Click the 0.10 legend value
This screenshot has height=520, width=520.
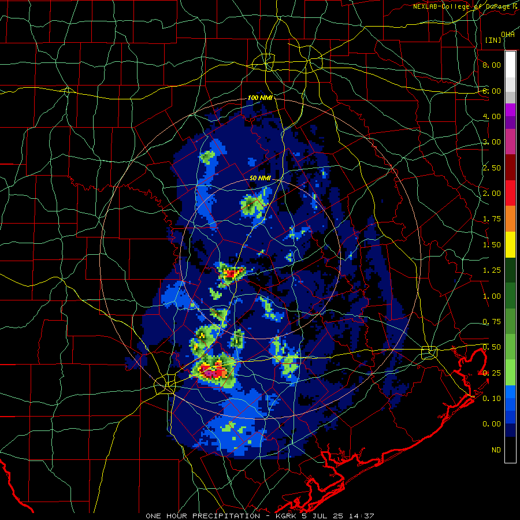click(492, 399)
